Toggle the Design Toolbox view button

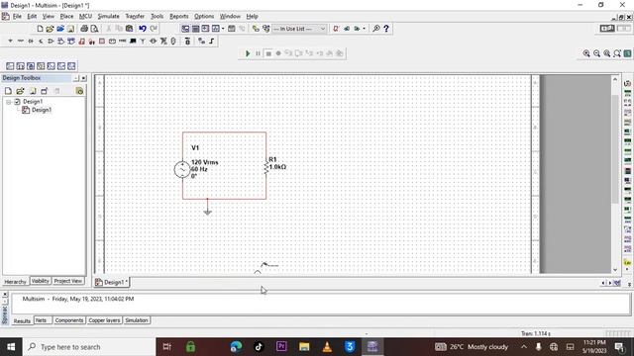[x=185, y=29]
